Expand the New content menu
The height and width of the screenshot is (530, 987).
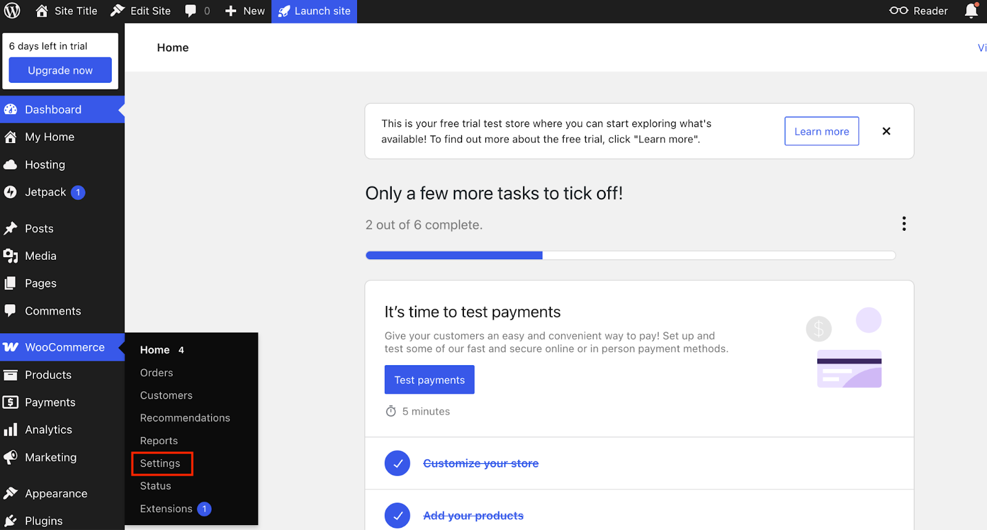coord(245,10)
